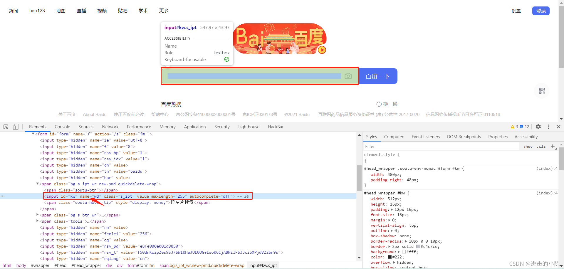Select breadcrumb form#form.fm
Image resolution: width=564 pixels, height=269 pixels.
click(141, 265)
